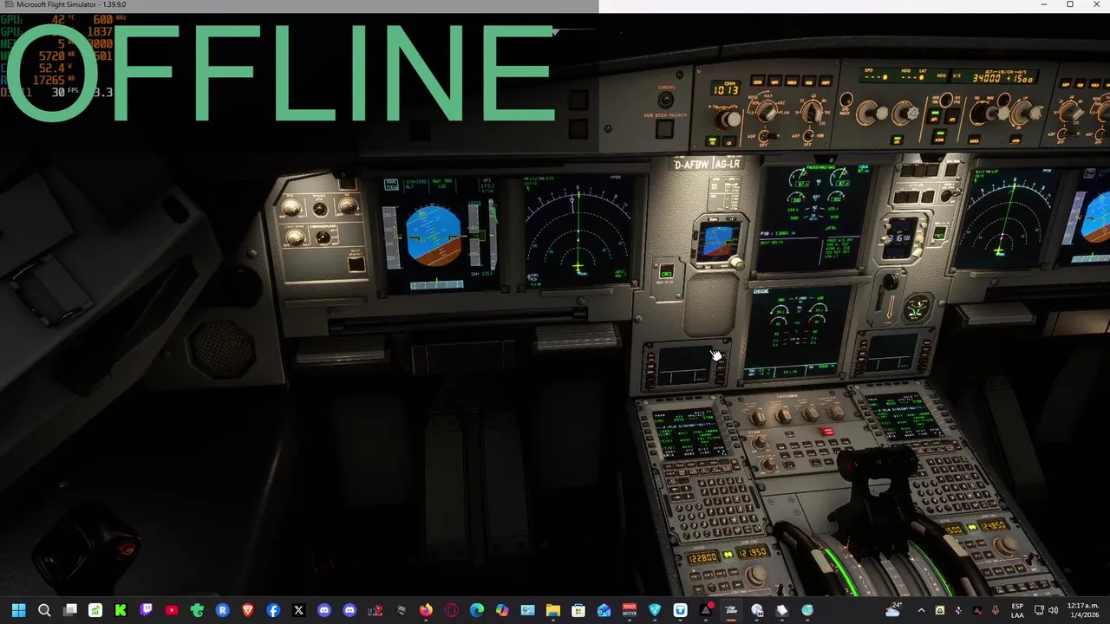Click the D-AFBW registration placard

click(x=691, y=165)
